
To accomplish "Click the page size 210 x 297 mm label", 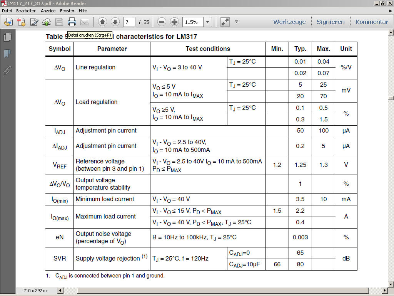I will tap(37, 291).
